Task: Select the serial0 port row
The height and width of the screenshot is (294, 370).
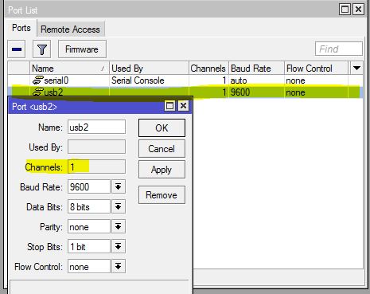Action: tap(185, 80)
